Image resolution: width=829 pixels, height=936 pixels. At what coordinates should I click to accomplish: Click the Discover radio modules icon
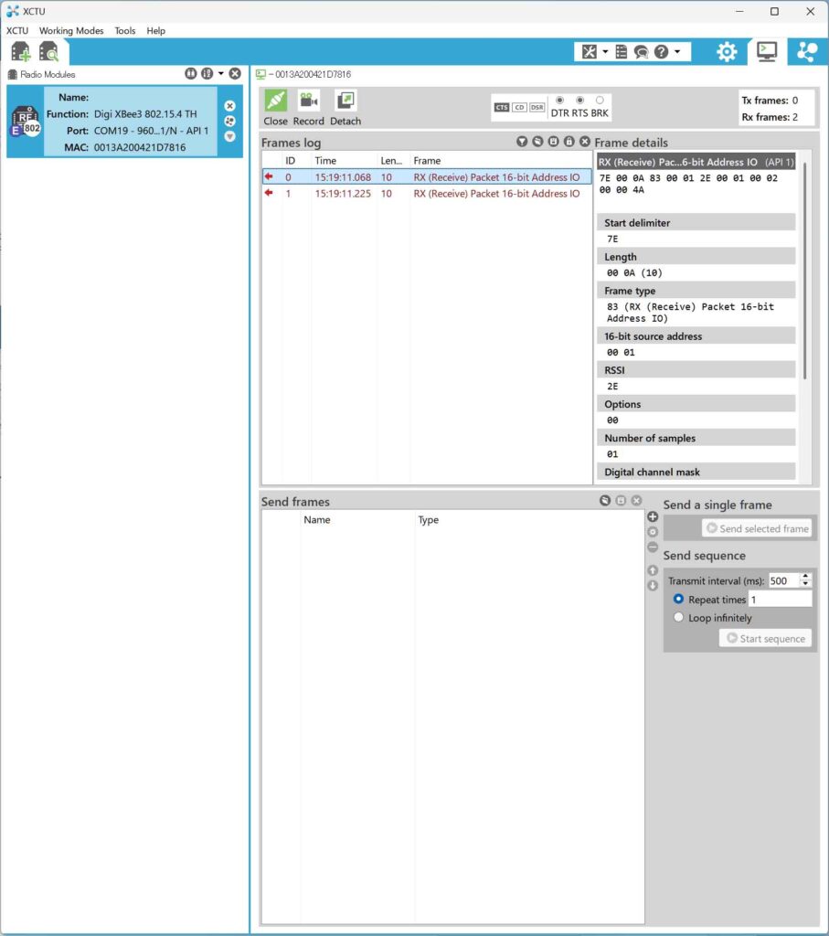click(x=48, y=52)
